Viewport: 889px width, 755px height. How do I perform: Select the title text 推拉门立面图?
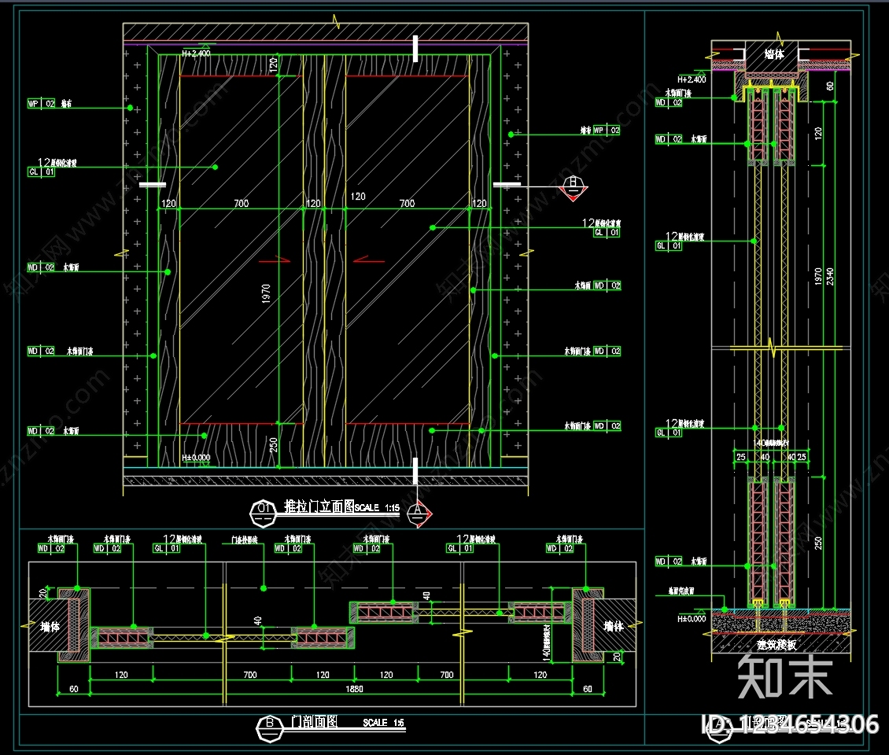coord(319,506)
